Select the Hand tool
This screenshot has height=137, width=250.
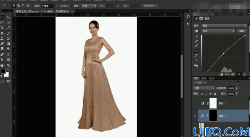point(2,65)
